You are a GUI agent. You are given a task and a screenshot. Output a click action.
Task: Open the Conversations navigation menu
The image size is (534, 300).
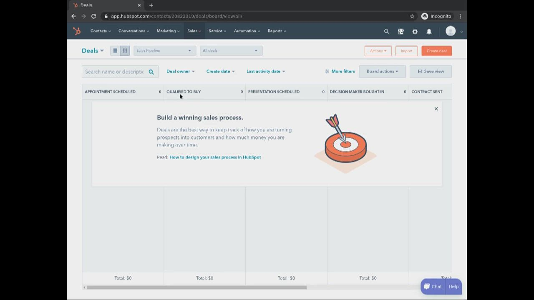point(133,31)
